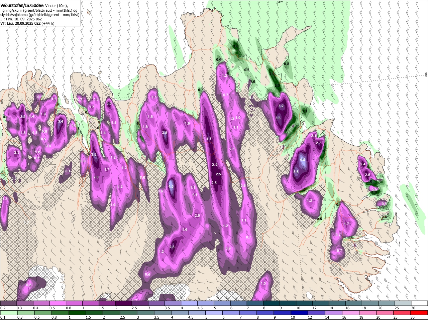Click the 2.3 precipitation value on the map
The width and height of the screenshot is (428, 320).
[17, 152]
